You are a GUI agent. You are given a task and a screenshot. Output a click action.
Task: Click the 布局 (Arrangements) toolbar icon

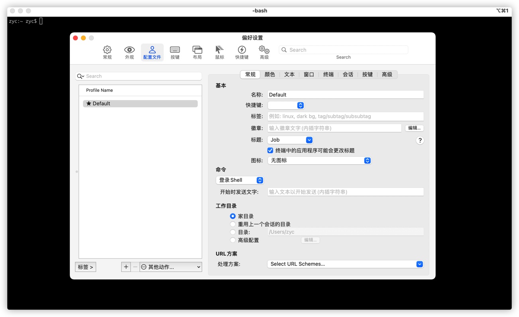pyautogui.click(x=197, y=52)
